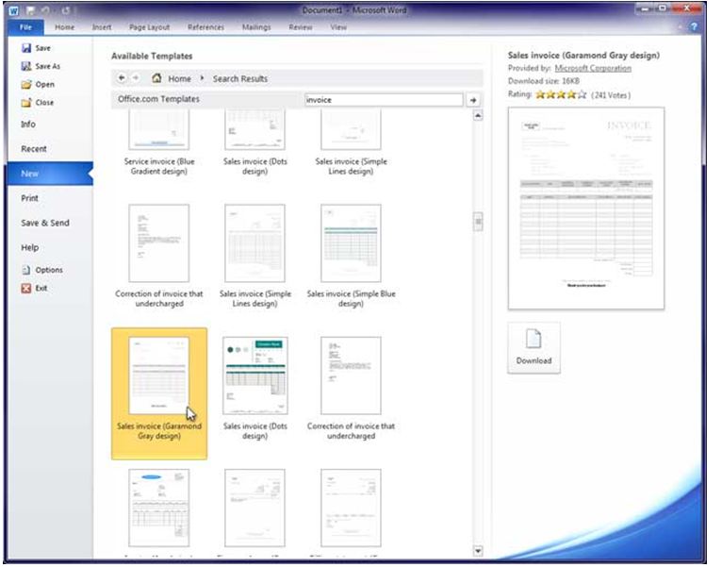Click the Save icon in the quick access toolbar
The image size is (722, 567).
31,10
